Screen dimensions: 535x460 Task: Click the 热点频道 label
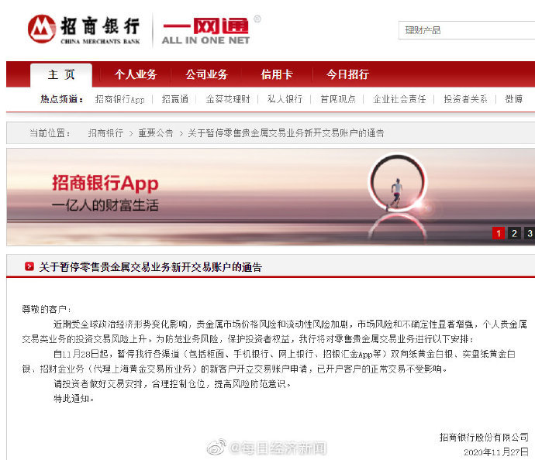(62, 99)
